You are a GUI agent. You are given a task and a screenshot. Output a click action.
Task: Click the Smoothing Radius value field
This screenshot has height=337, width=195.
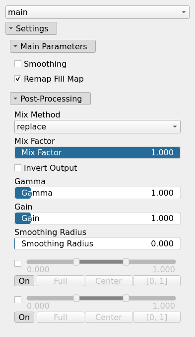tap(97, 244)
